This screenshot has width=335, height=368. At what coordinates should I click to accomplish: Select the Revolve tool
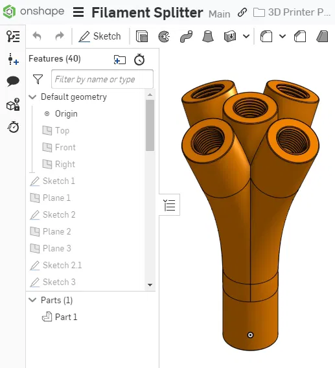point(164,36)
